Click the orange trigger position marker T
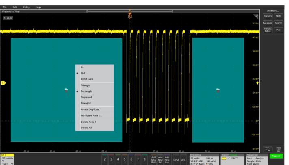Screen dimensions: 289x165 (130, 16)
